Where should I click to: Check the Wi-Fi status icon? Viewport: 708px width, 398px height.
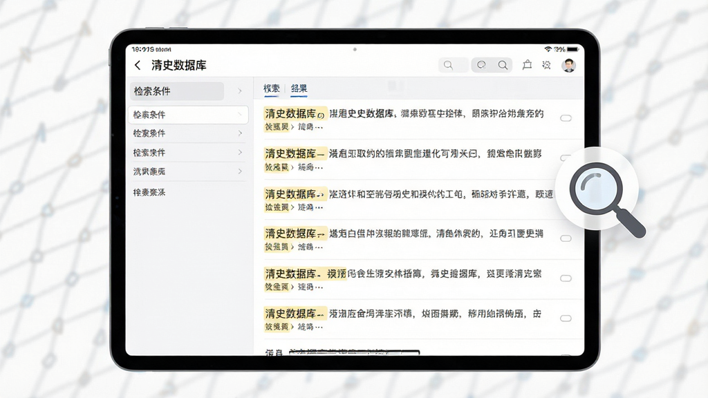tap(548, 49)
